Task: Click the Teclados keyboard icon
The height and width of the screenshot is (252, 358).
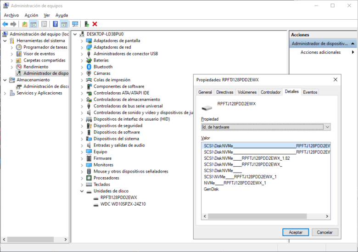Action: coord(89,185)
